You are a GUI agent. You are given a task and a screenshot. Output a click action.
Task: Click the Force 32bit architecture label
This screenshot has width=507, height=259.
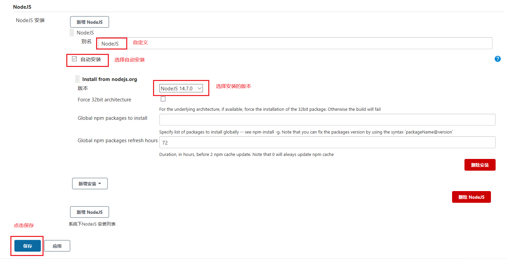[104, 100]
